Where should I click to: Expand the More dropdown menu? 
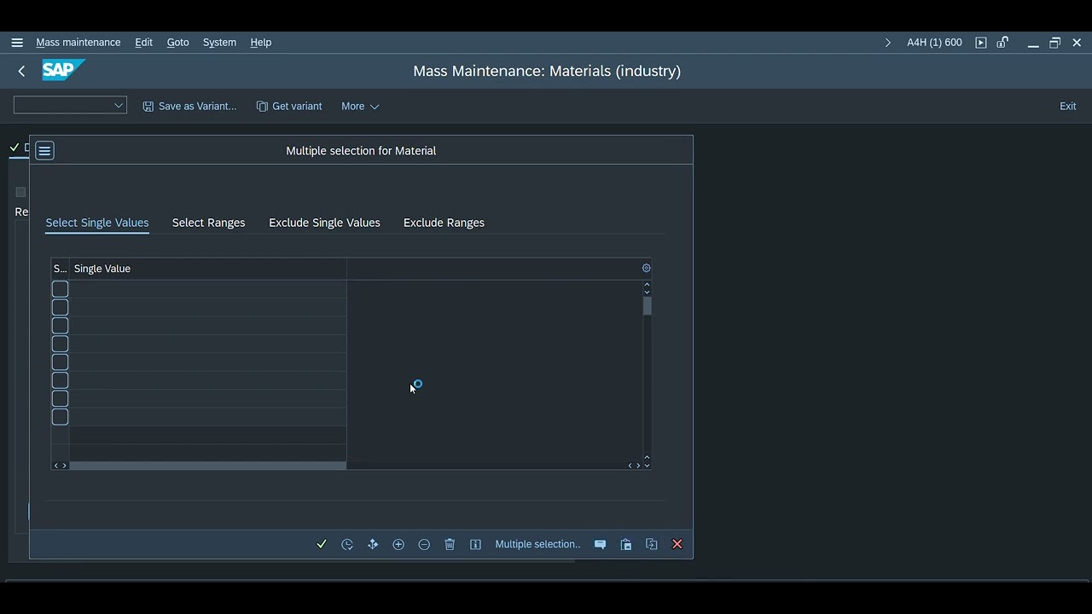(360, 107)
